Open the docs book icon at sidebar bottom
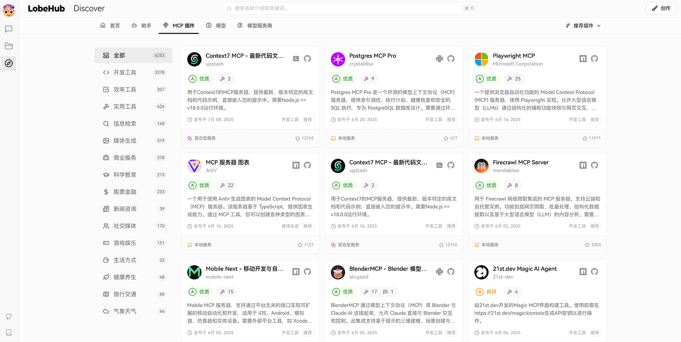The width and height of the screenshot is (681, 342). (8, 333)
